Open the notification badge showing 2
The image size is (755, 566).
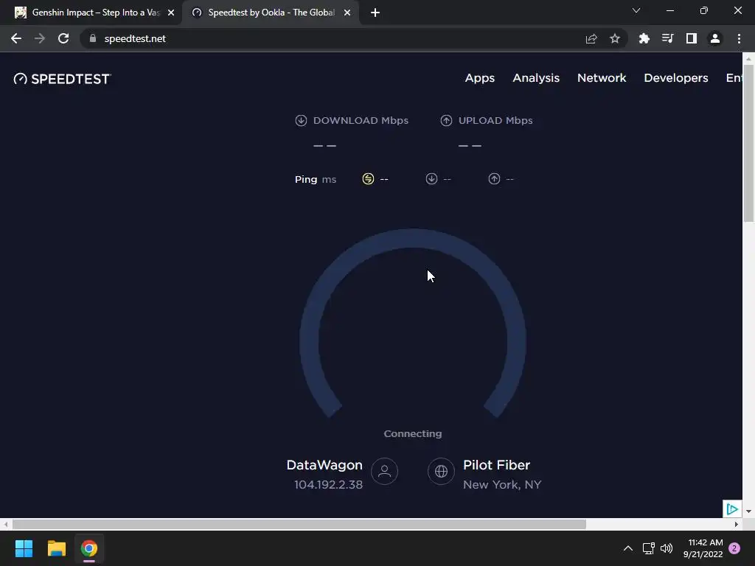coord(734,548)
